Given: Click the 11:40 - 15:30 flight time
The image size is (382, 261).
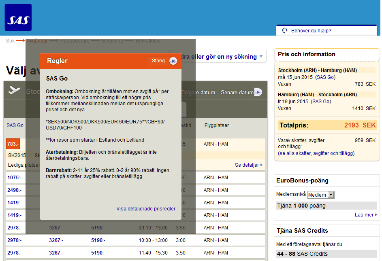Looking at the screenshot, I should tap(153, 253).
